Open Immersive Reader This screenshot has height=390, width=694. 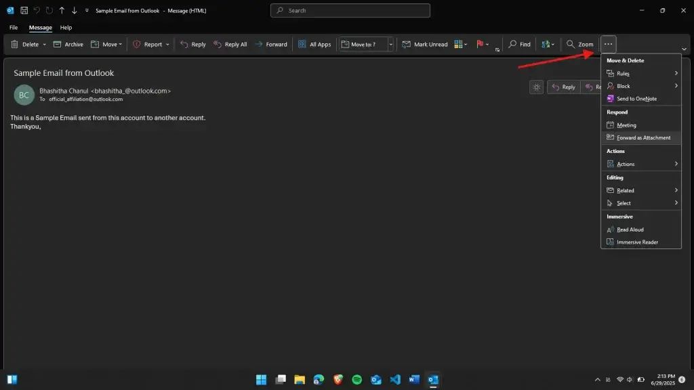click(641, 242)
